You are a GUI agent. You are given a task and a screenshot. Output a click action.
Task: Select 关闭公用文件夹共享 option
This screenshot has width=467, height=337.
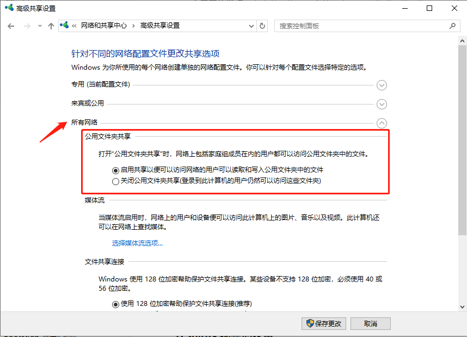pyautogui.click(x=115, y=181)
